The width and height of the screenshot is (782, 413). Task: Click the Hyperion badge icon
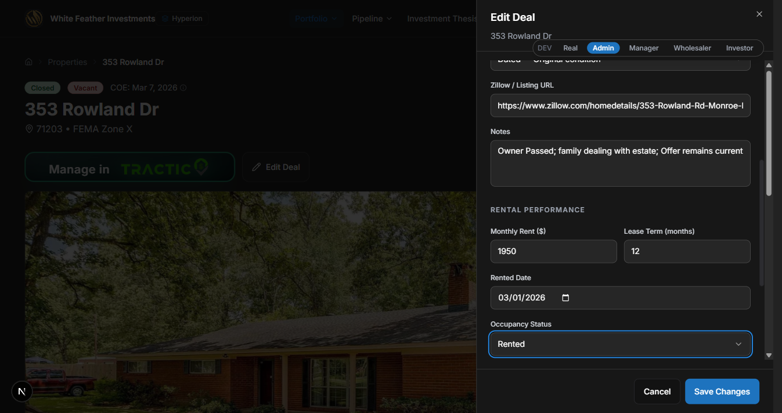coord(165,19)
